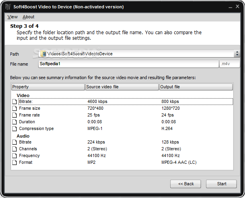This screenshot has height=198, width=245.
Task: Click the source audio value 224 kbps
Action: tap(96, 142)
